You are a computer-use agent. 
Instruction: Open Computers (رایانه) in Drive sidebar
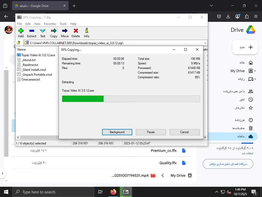246,79
